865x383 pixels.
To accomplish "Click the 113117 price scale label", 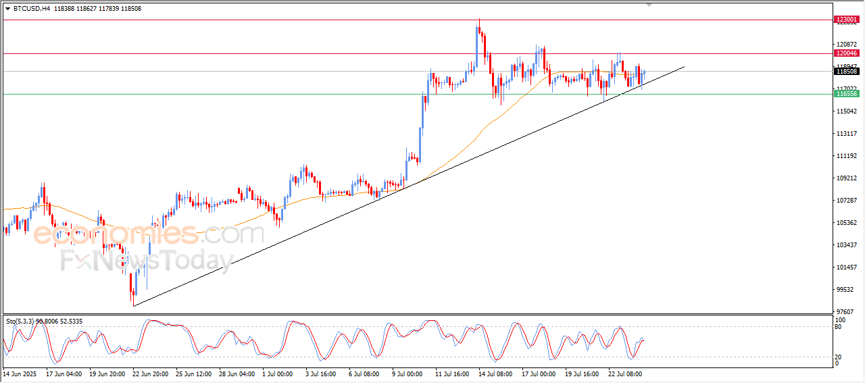I will (x=847, y=134).
